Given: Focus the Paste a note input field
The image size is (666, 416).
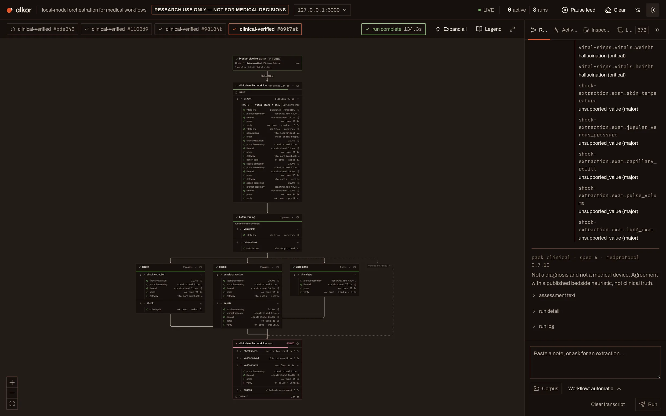Looking at the screenshot, I should pos(595,362).
